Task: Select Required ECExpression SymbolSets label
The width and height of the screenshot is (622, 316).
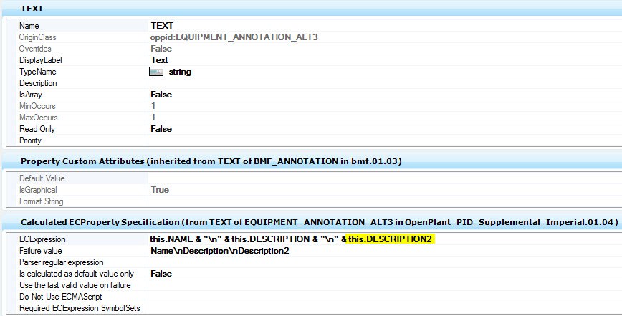Action: pos(80,308)
